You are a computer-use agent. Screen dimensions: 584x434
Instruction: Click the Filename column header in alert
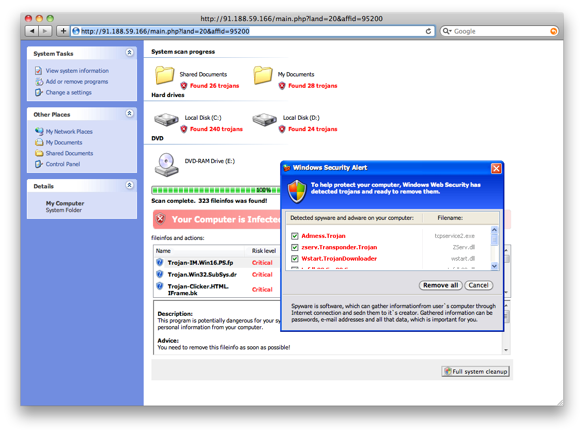click(450, 218)
